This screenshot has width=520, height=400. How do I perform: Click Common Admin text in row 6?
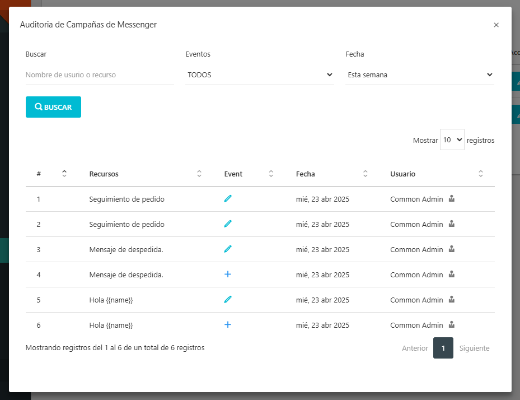[x=416, y=325]
